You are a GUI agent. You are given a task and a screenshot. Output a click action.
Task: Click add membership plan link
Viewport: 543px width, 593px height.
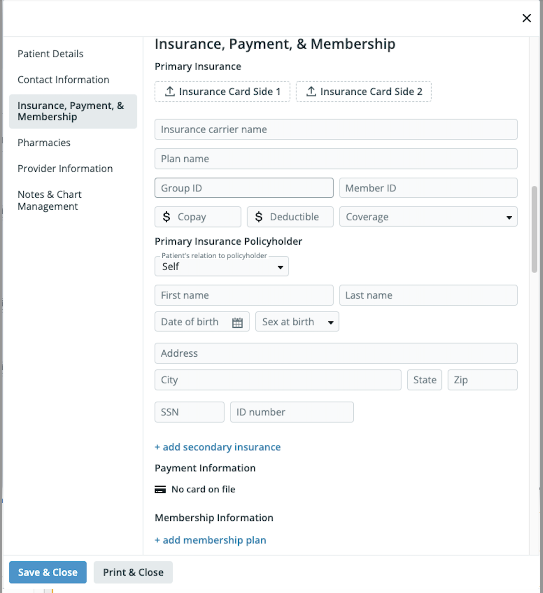pyautogui.click(x=210, y=540)
